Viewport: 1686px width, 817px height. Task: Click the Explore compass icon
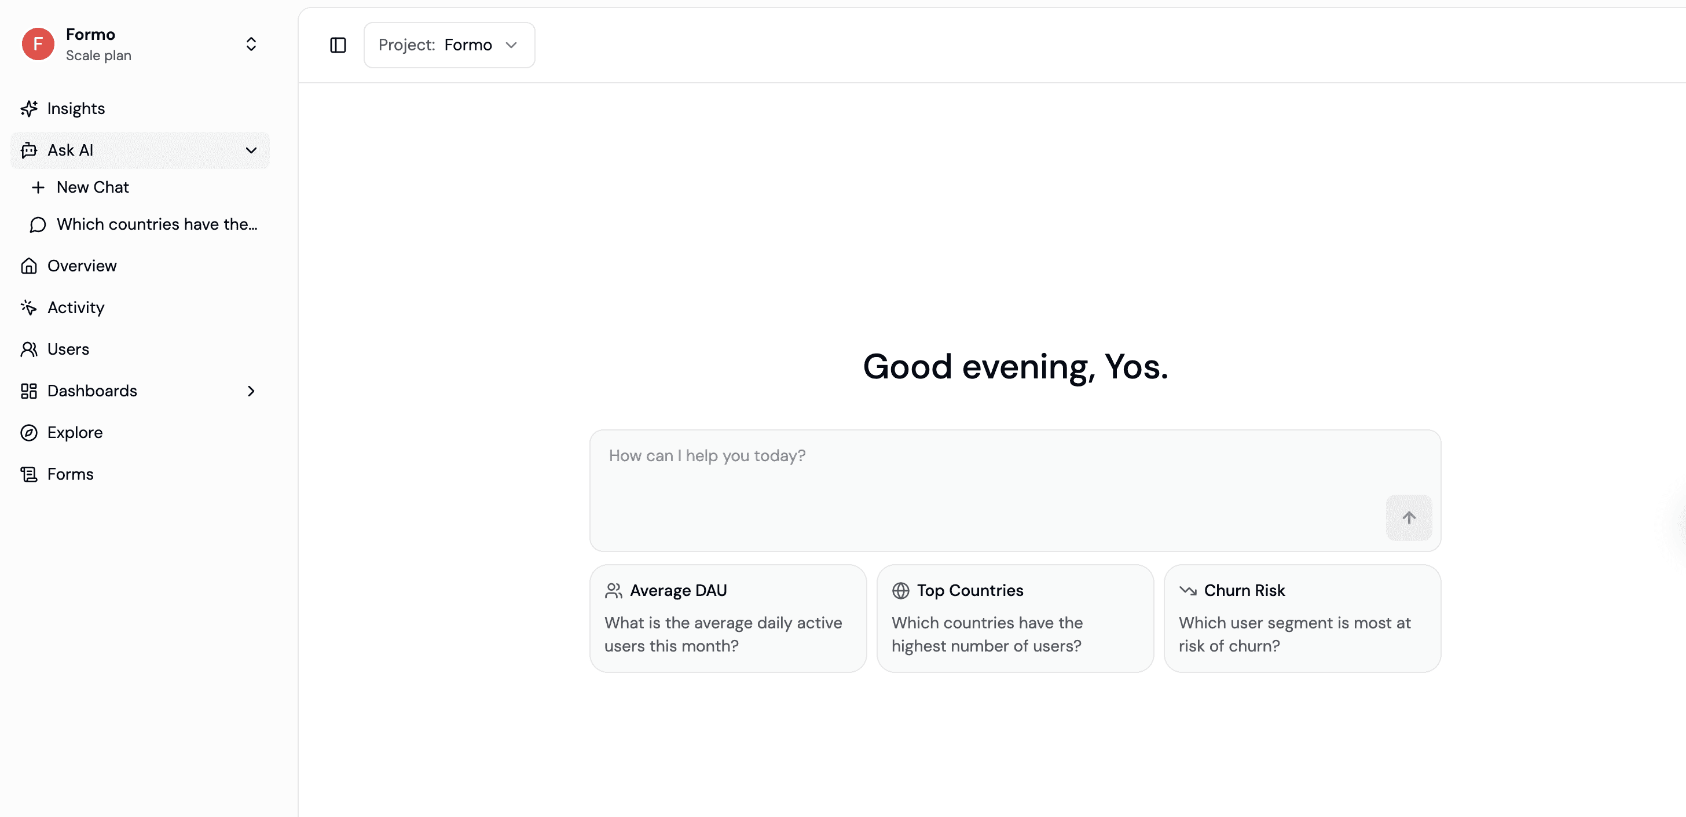(29, 432)
